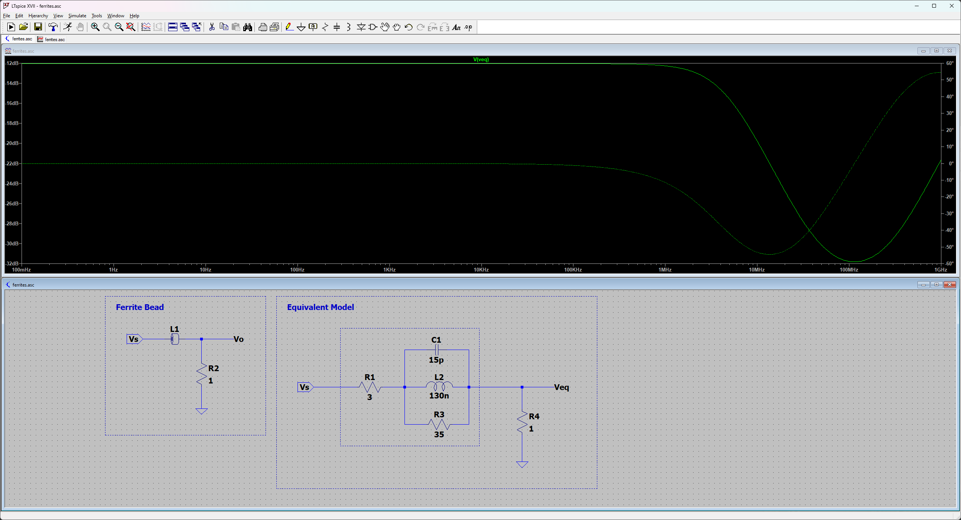The image size is (961, 520).
Task: Click the 130n inductor value
Action: click(x=439, y=396)
